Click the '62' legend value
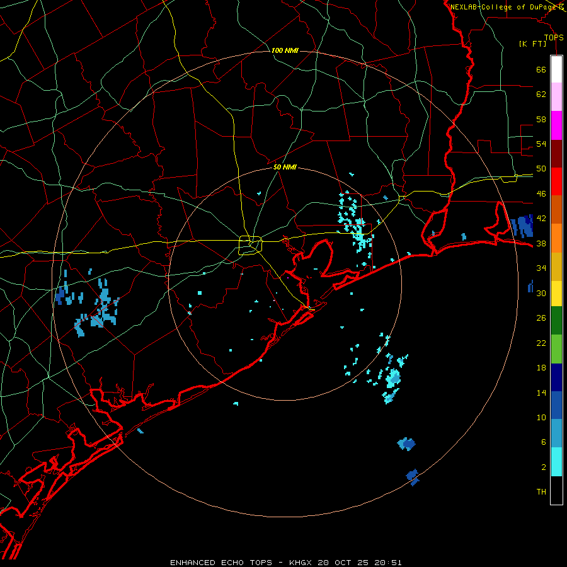The height and width of the screenshot is (567, 567). click(541, 94)
